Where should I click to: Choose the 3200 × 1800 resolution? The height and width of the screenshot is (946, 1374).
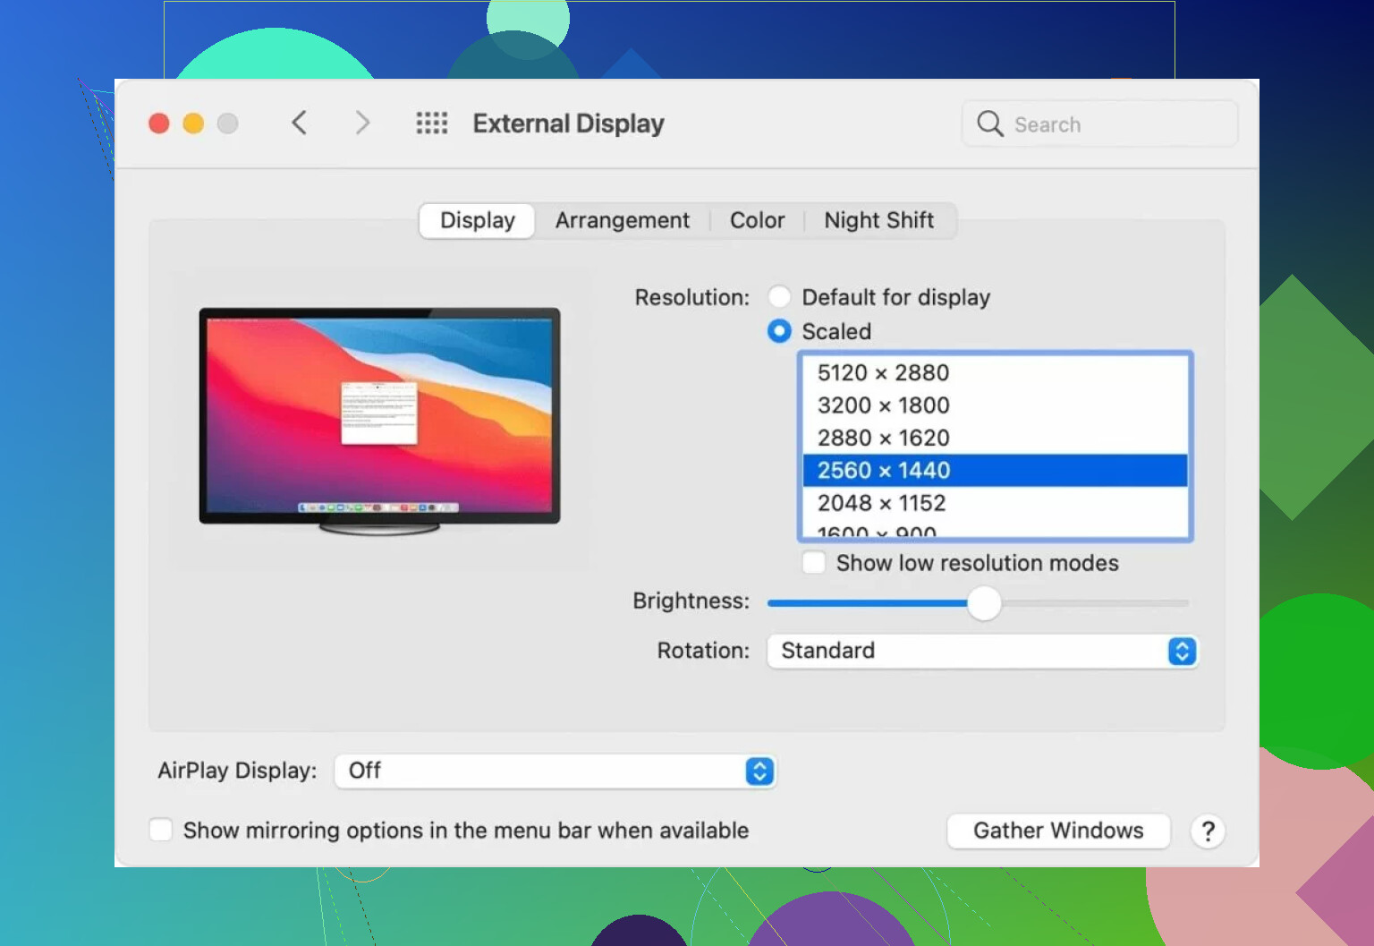883,405
